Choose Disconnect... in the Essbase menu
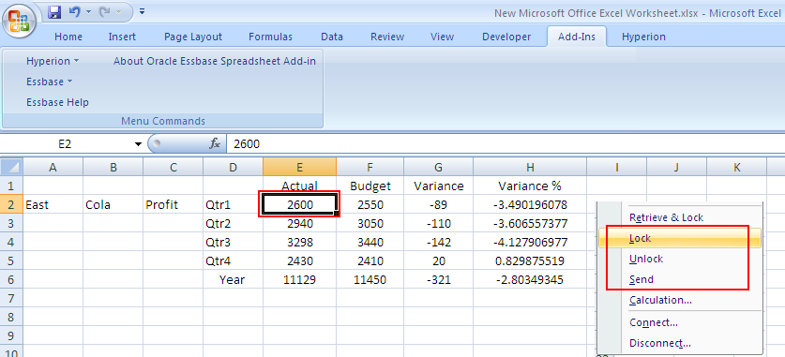The height and width of the screenshot is (357, 785). coord(679,343)
